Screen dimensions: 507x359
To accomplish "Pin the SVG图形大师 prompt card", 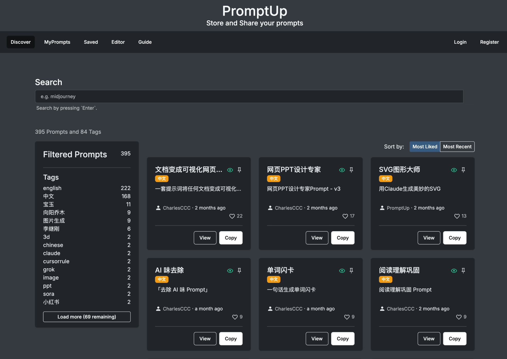I will click(x=463, y=170).
